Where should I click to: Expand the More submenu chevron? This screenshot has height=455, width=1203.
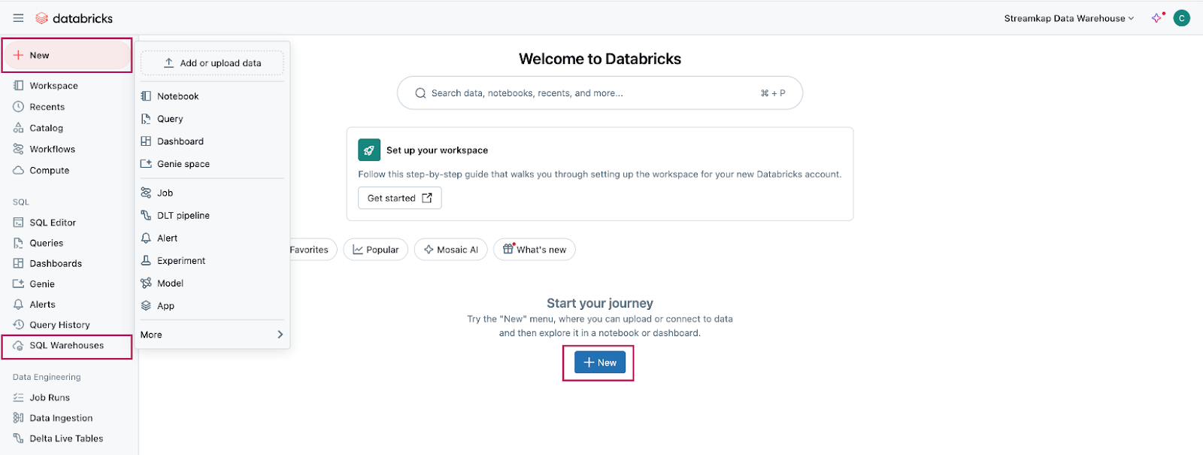pos(280,335)
